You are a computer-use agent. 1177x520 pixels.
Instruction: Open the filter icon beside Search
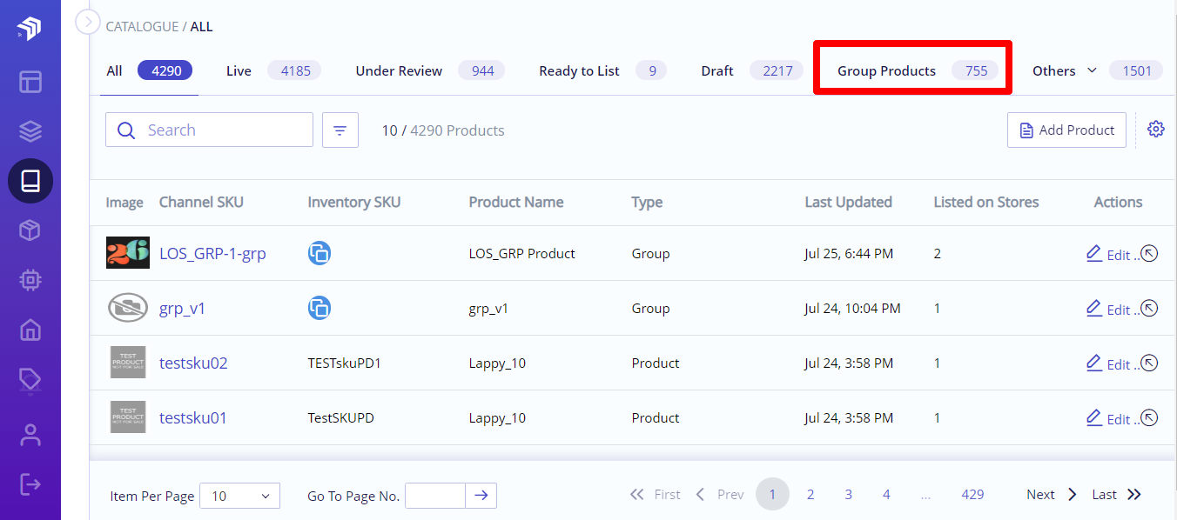tap(340, 130)
